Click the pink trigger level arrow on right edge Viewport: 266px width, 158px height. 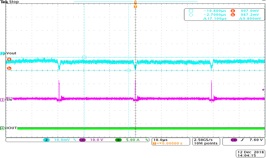[x=263, y=89]
